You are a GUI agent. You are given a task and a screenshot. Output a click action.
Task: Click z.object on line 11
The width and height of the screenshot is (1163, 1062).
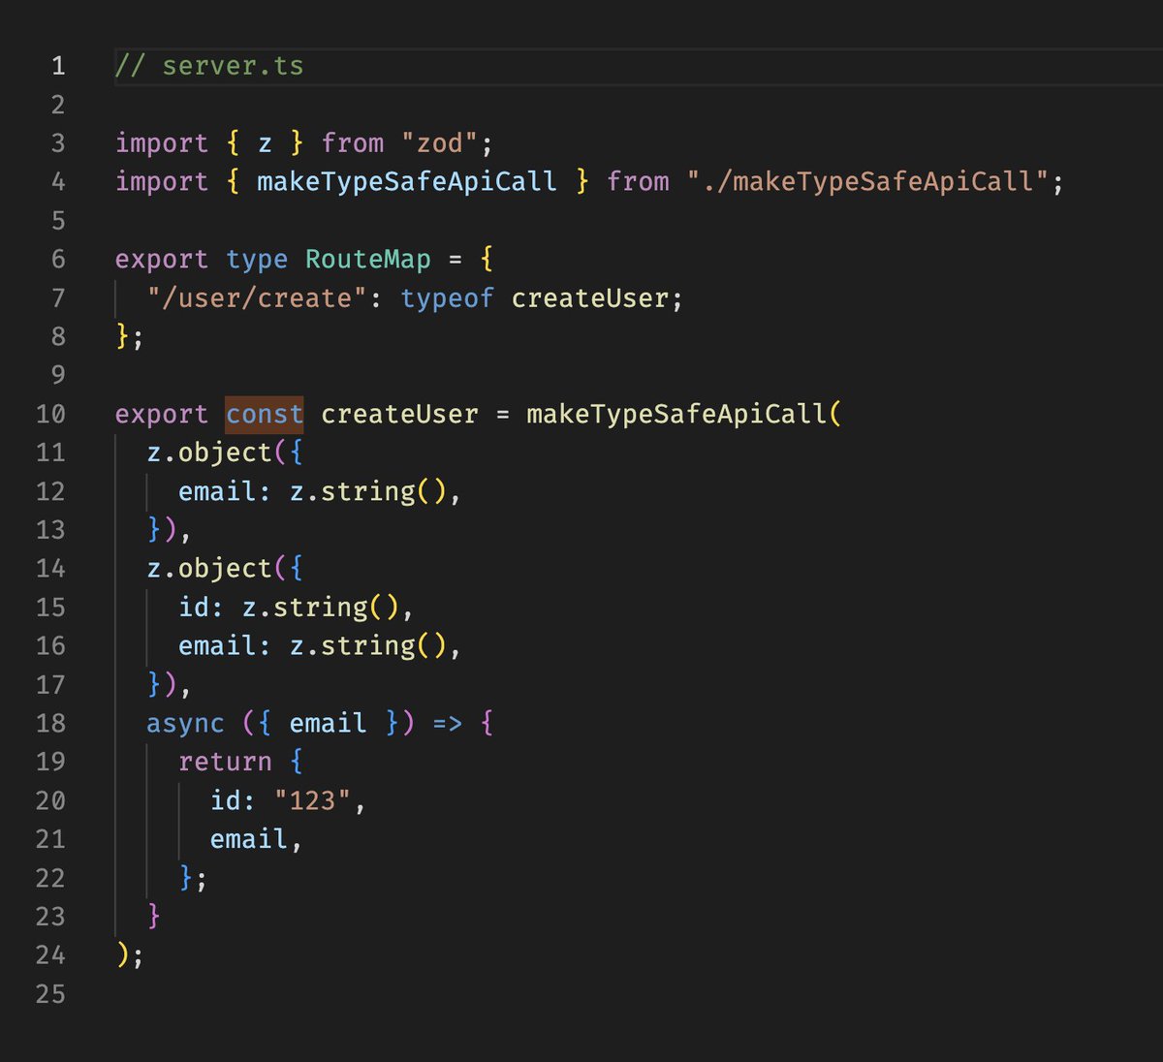coord(209,453)
